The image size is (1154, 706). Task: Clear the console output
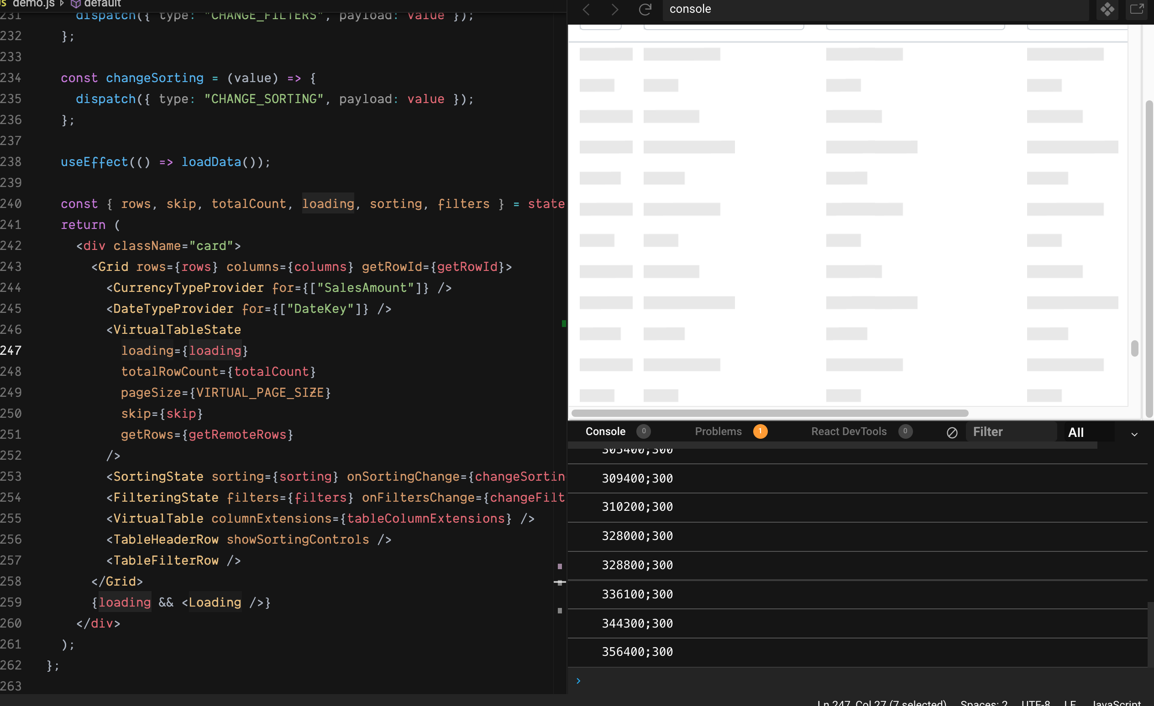tap(953, 432)
